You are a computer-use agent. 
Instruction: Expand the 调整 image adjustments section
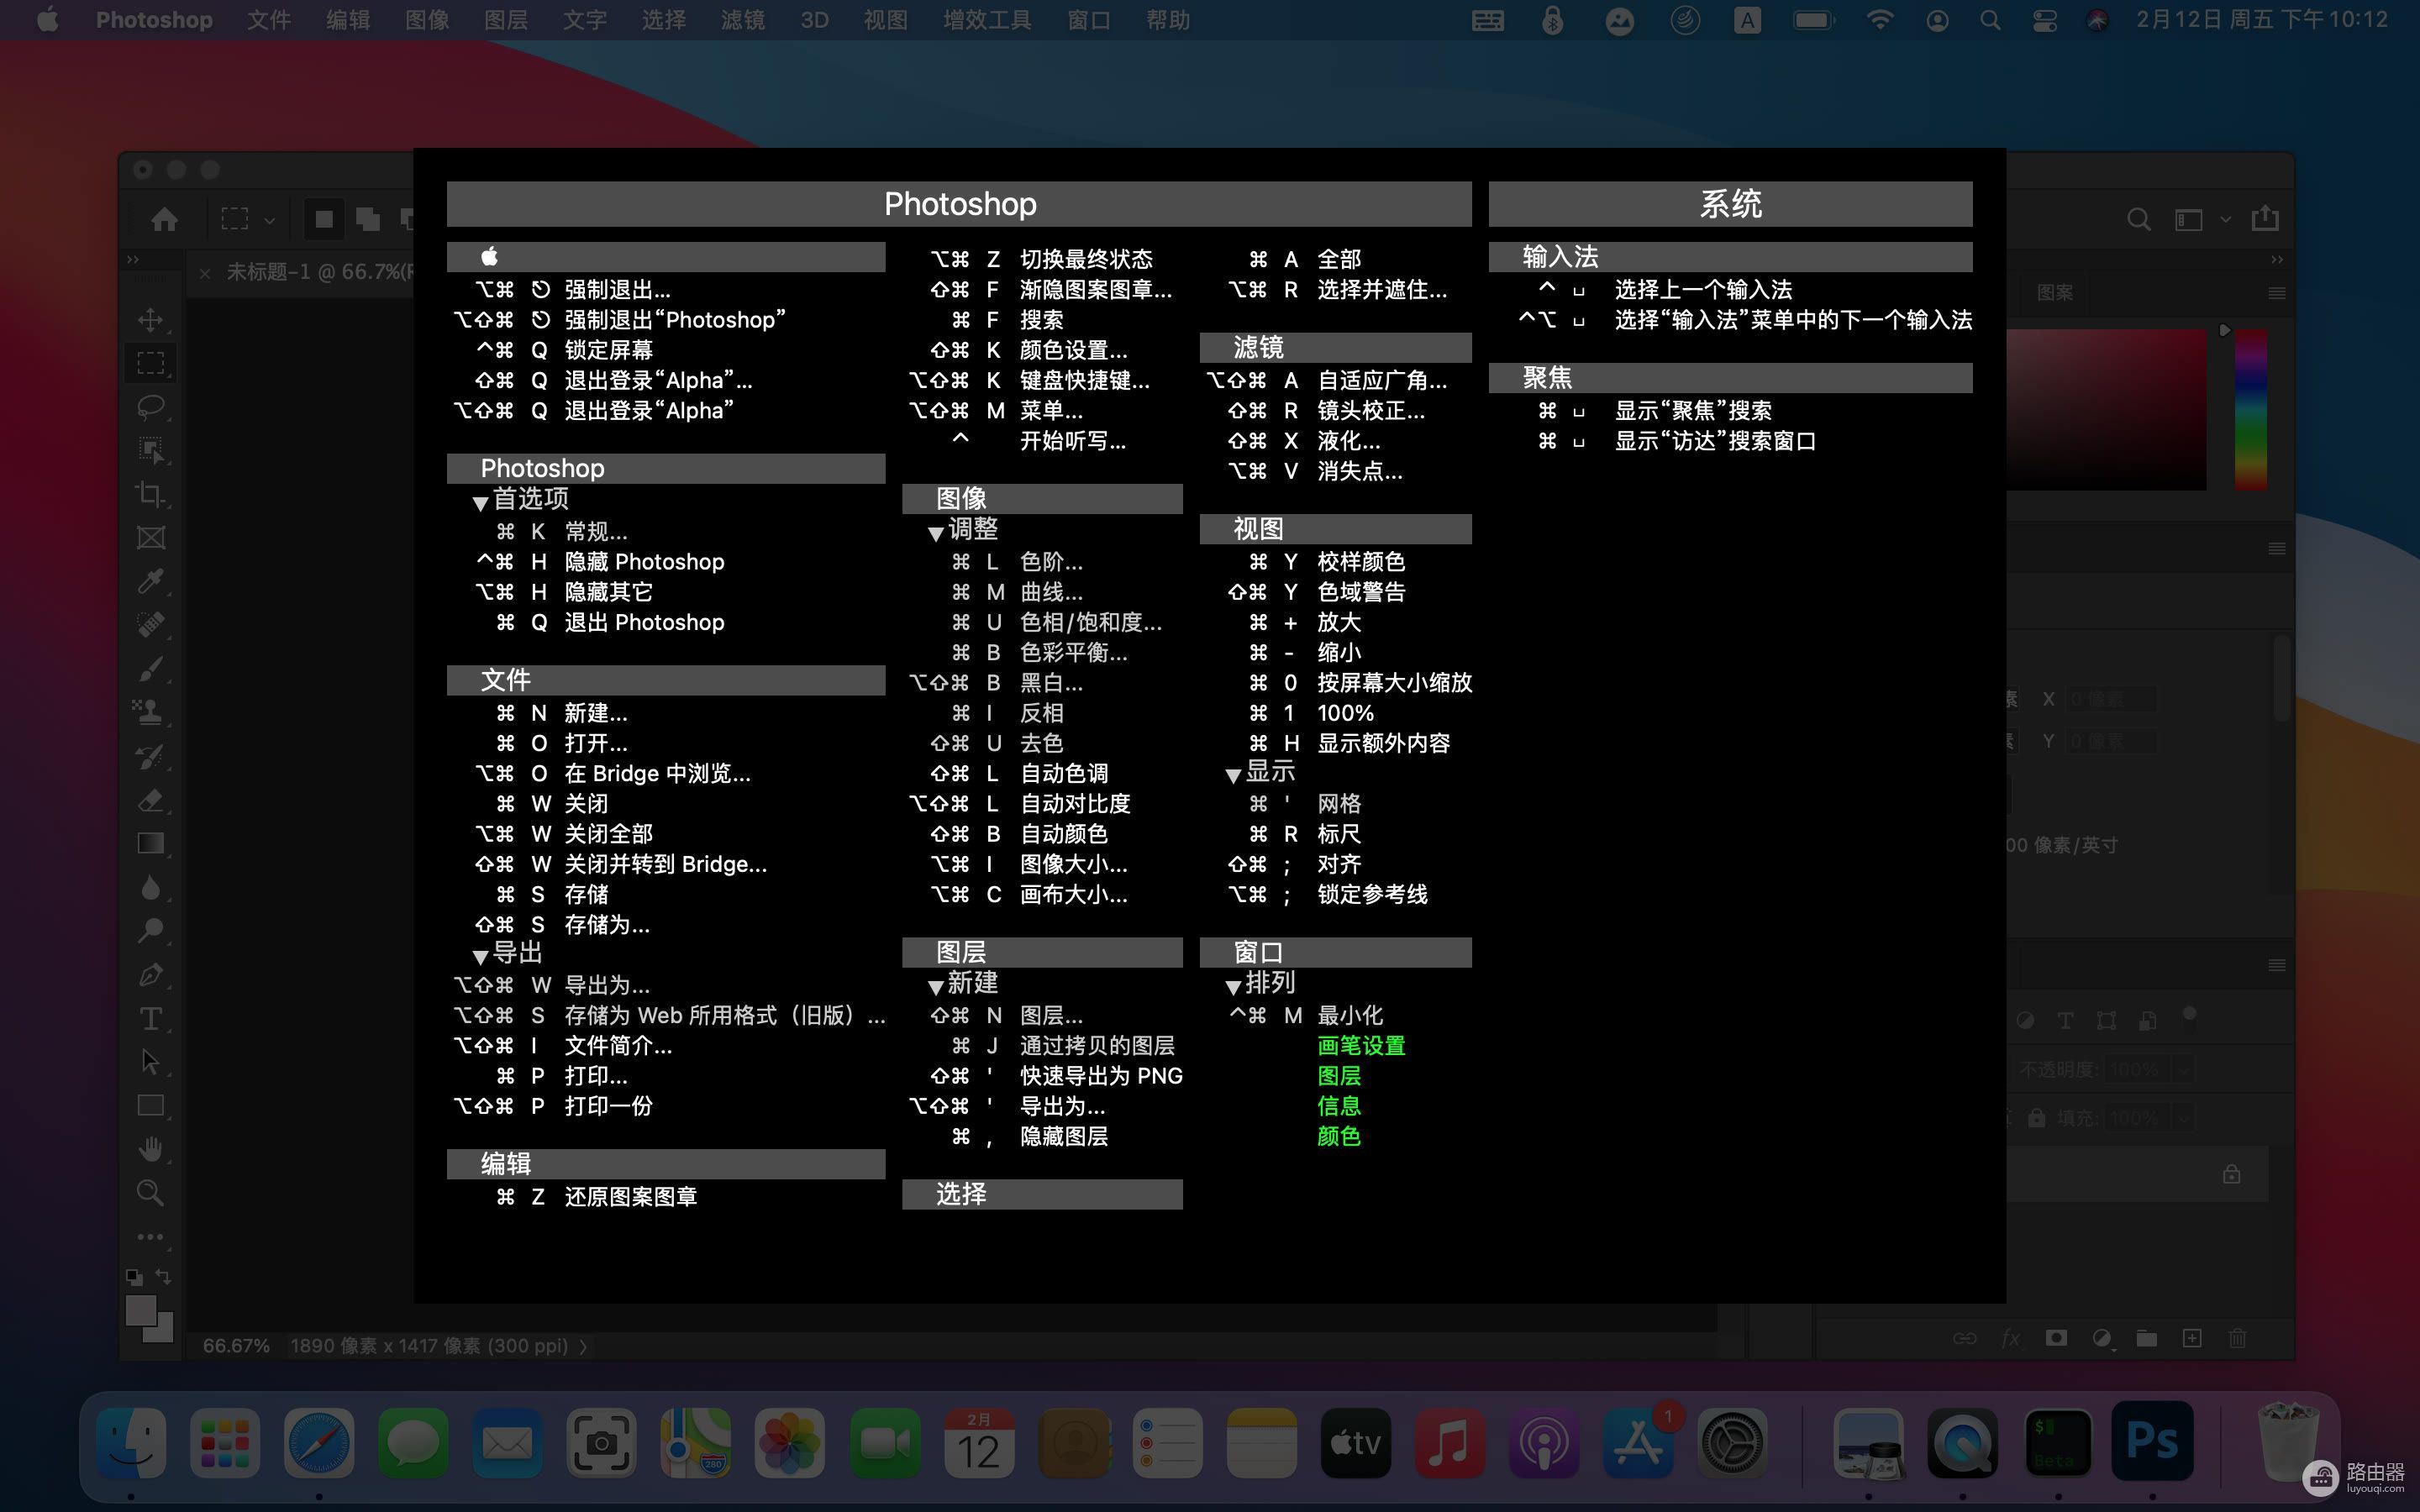pyautogui.click(x=935, y=531)
